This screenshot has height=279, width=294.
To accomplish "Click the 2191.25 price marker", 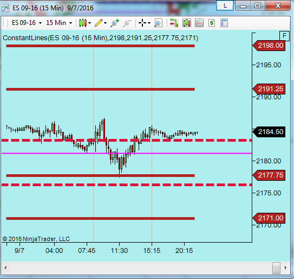I will [x=269, y=89].
